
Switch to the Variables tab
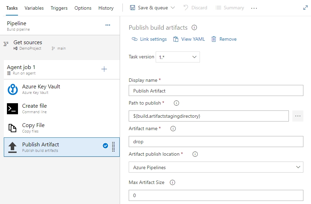point(34,8)
